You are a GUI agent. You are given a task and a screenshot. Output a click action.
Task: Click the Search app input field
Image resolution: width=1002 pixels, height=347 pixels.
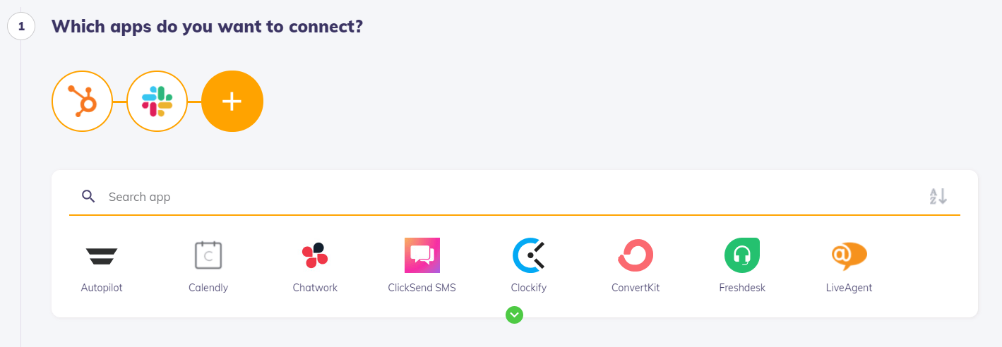[x=494, y=197]
